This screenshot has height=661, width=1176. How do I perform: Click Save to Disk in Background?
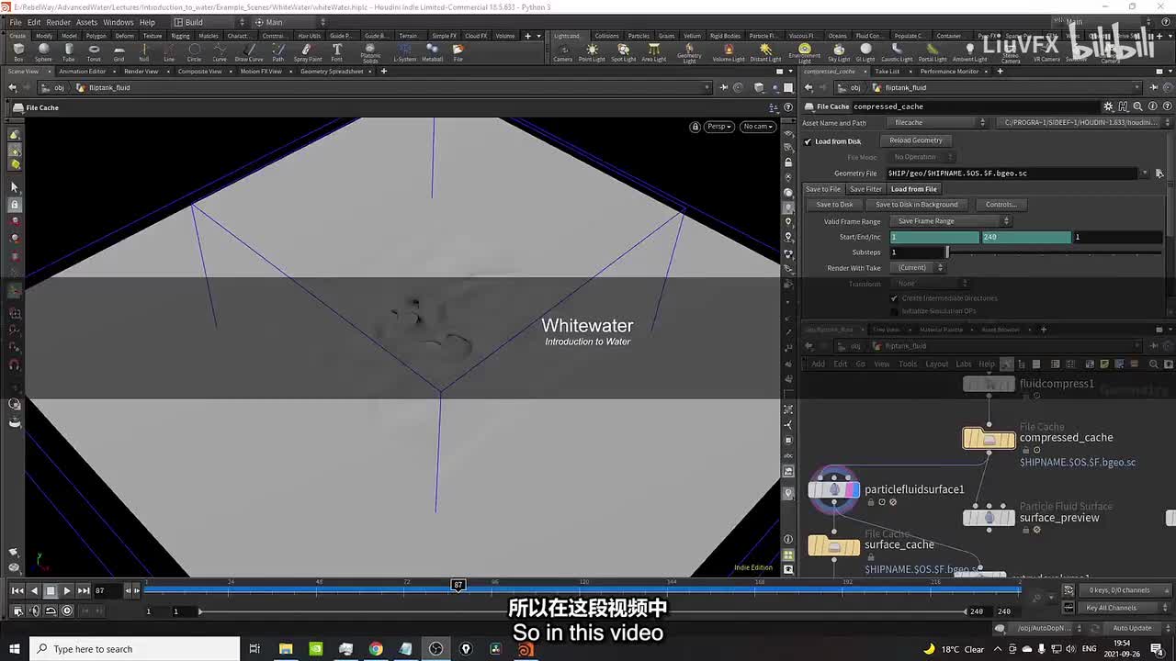coord(916,205)
